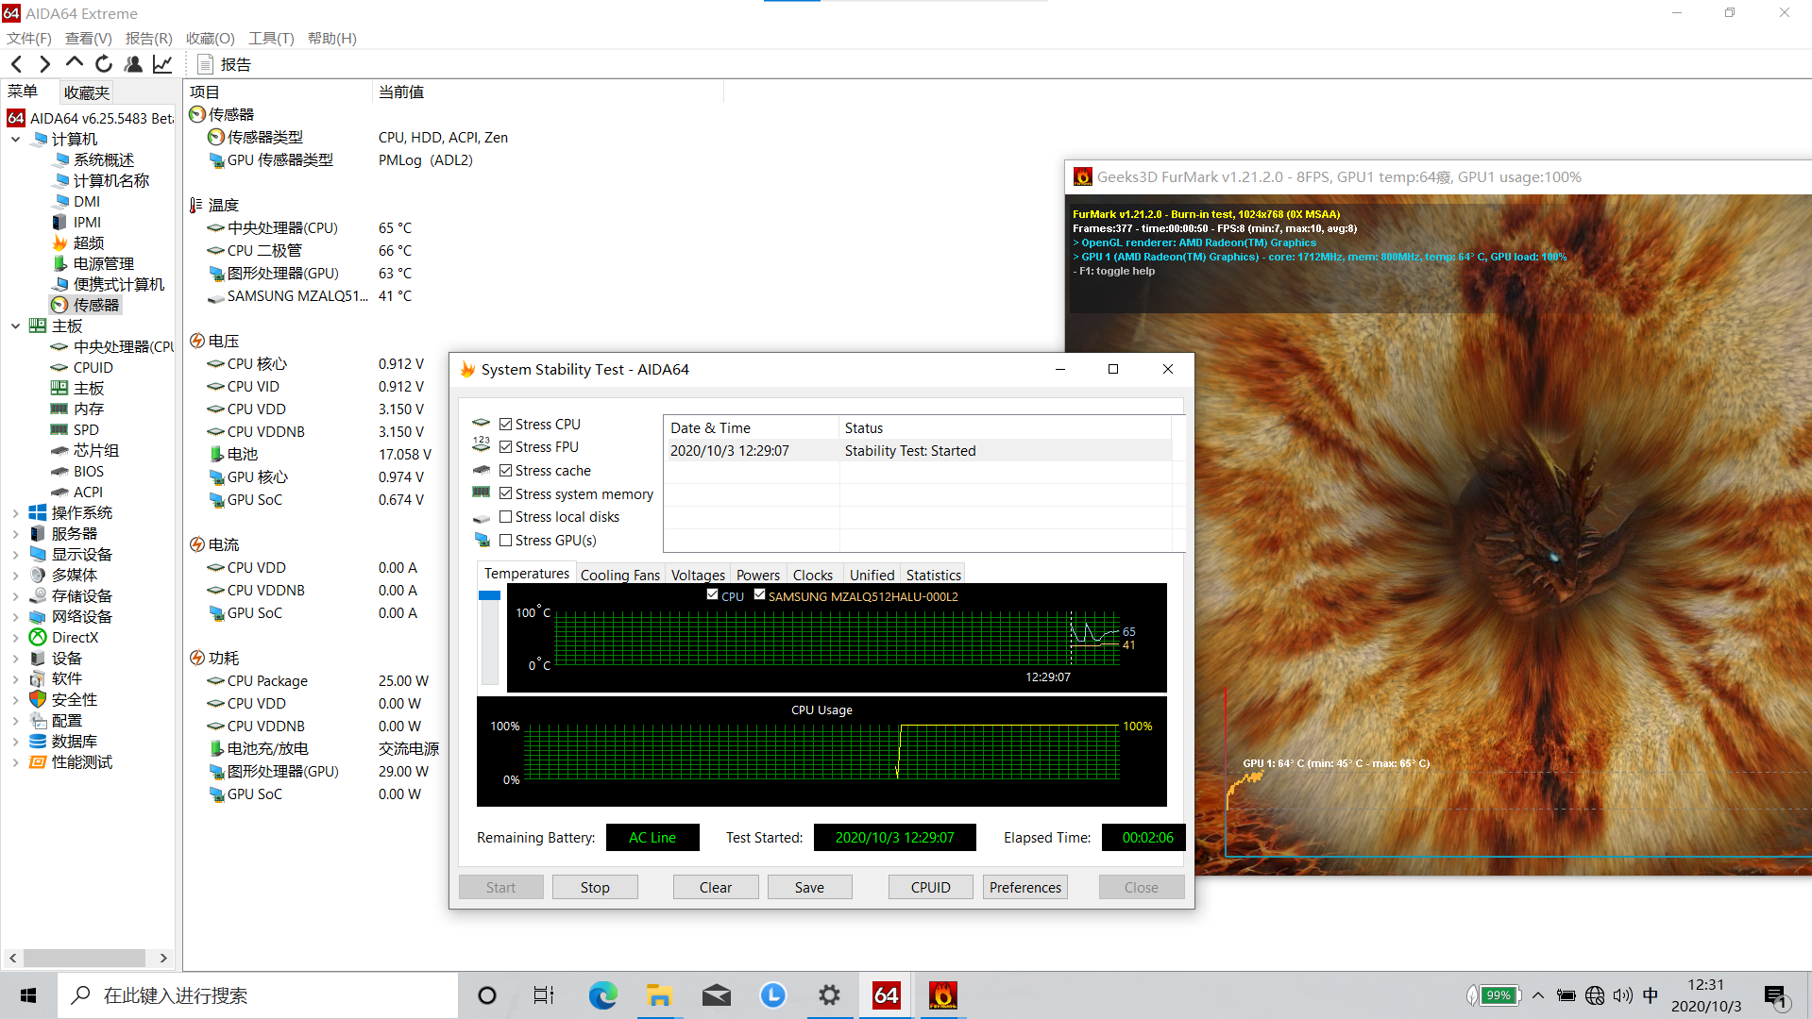Click the Refresh icon in AIDA64 toolbar
The width and height of the screenshot is (1812, 1019).
tap(104, 64)
